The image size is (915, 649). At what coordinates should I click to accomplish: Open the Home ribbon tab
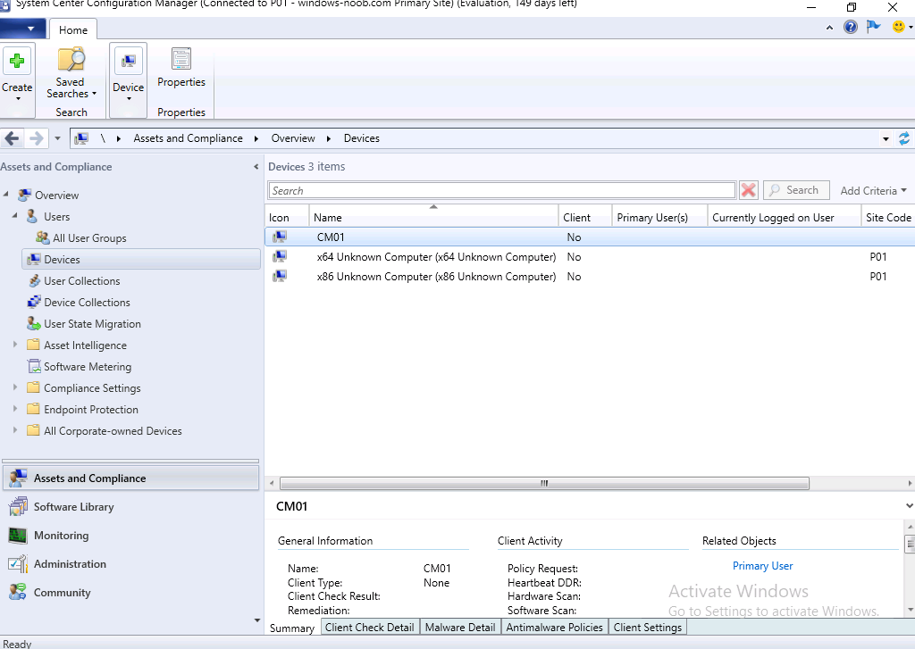73,29
